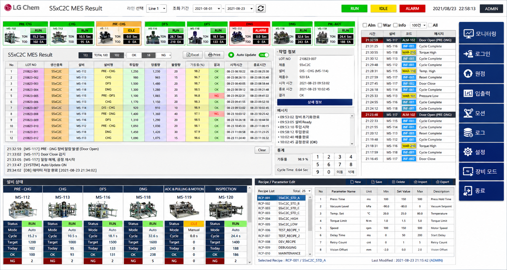Export results with the Excel button

click(x=193, y=55)
